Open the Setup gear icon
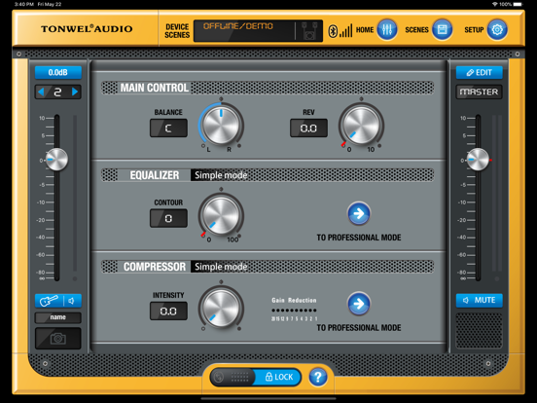The height and width of the screenshot is (403, 537). pyautogui.click(x=497, y=30)
